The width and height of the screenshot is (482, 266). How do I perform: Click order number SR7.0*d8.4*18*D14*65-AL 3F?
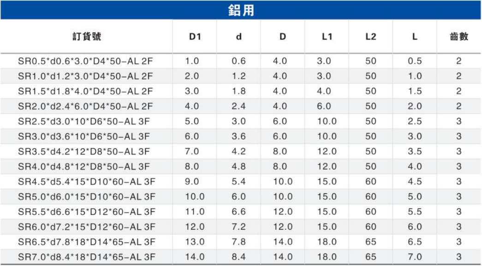click(x=87, y=257)
